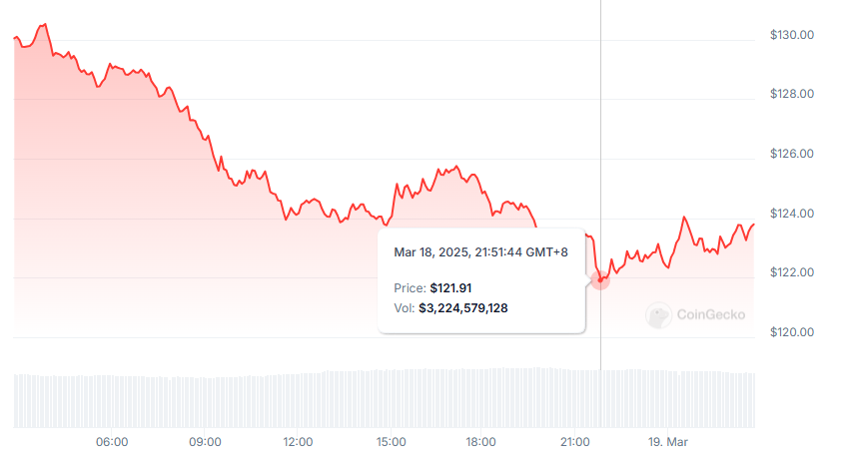845x464 pixels.
Task: Select the 19. Mar date axis label
Action: pyautogui.click(x=666, y=442)
